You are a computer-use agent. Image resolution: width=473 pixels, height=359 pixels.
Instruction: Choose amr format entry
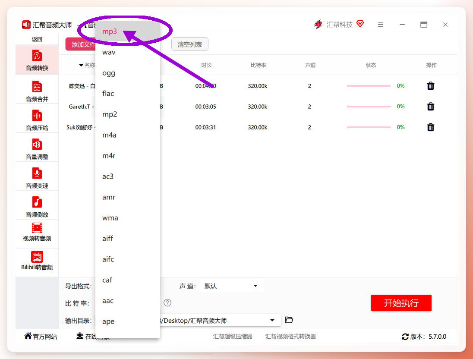(128, 197)
